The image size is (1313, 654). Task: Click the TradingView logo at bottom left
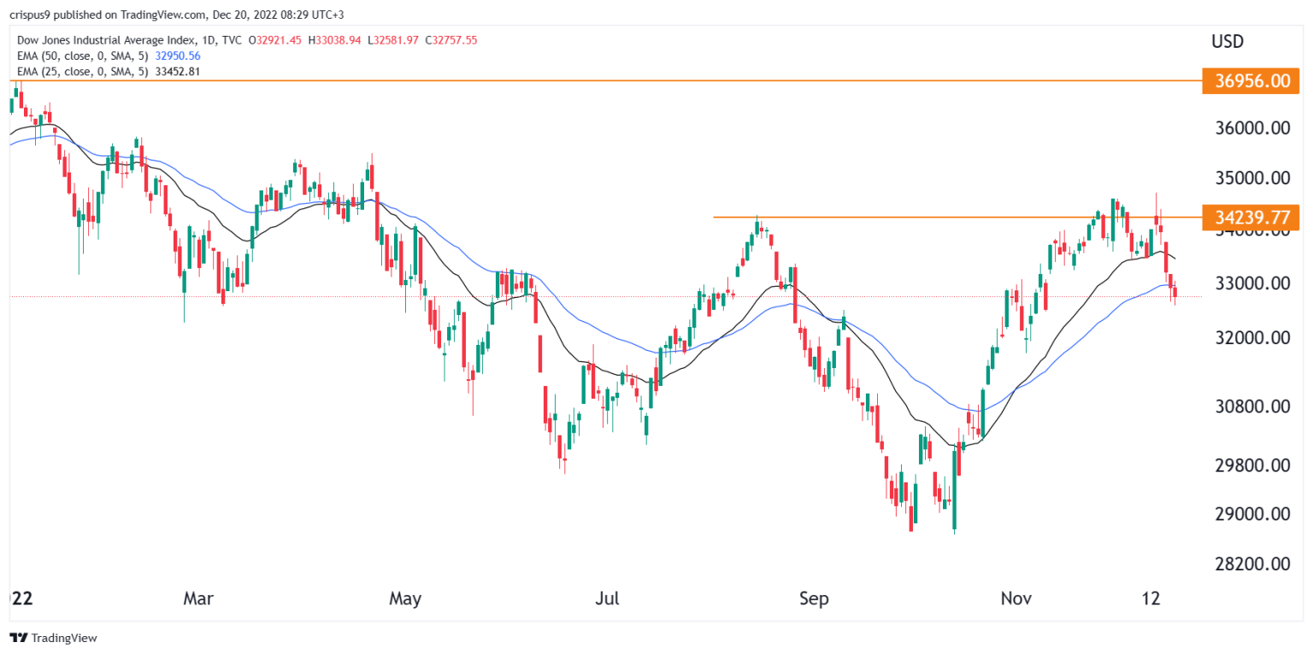(x=53, y=638)
